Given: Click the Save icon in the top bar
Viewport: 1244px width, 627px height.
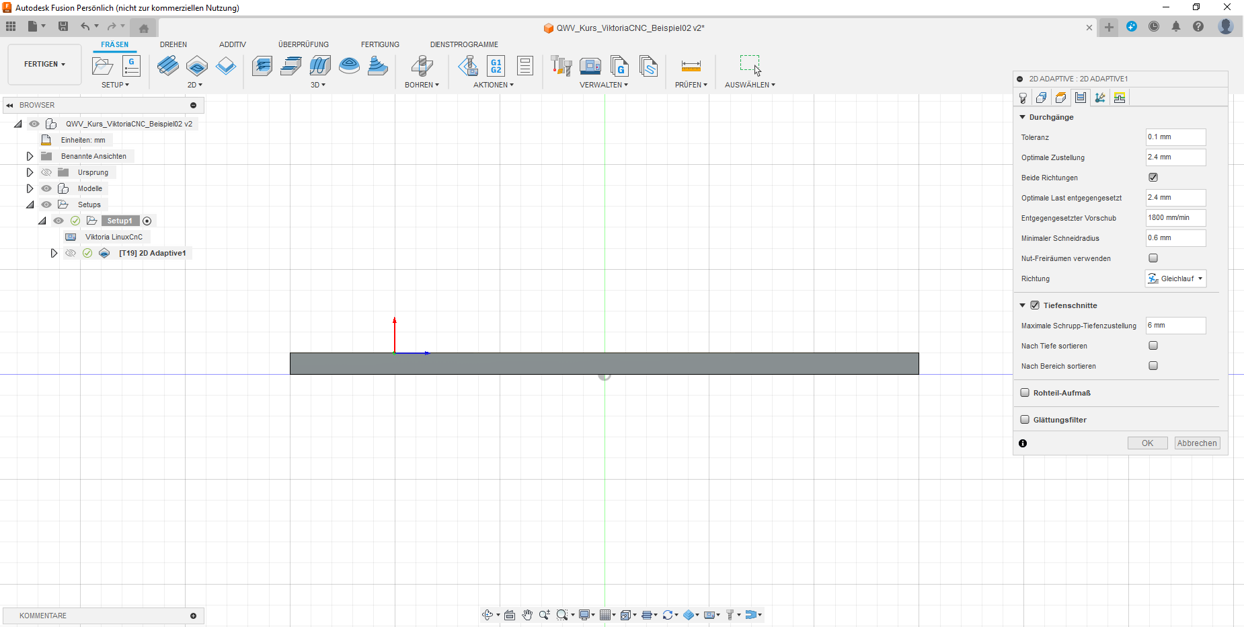Looking at the screenshot, I should (63, 26).
